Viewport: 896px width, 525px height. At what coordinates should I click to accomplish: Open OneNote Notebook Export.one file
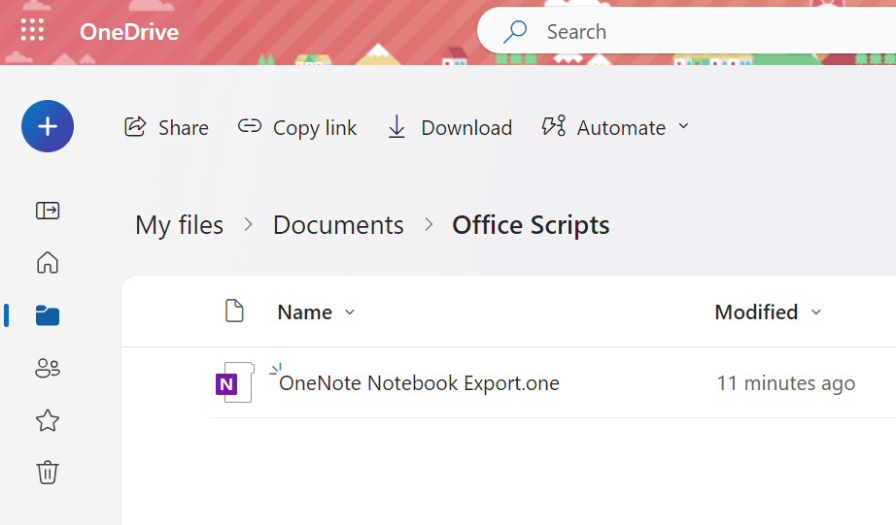(x=419, y=383)
